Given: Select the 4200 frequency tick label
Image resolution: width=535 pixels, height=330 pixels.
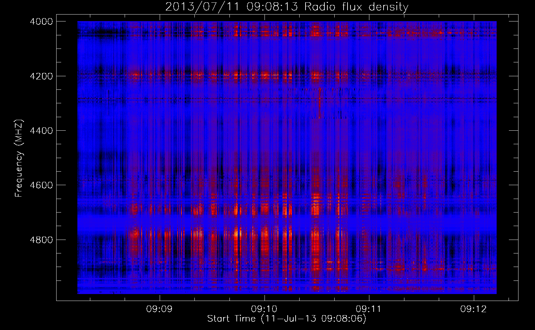Looking at the screenshot, I should click(41, 76).
